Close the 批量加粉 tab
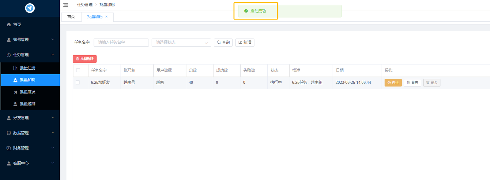Screen dimensions: 490x180 (x=107, y=17)
